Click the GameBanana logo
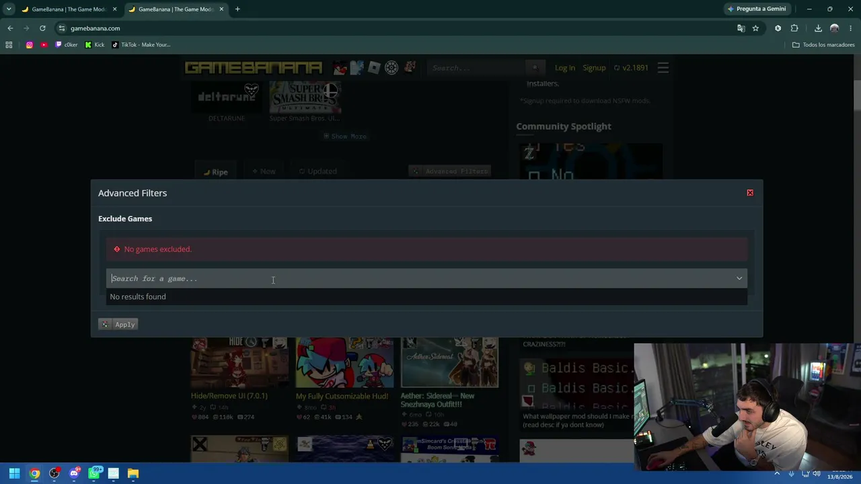Viewport: 861px width, 484px height. point(253,68)
